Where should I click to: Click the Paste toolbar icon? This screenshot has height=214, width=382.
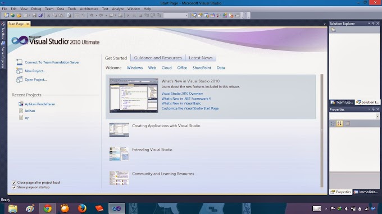pyautogui.click(x=61, y=15)
